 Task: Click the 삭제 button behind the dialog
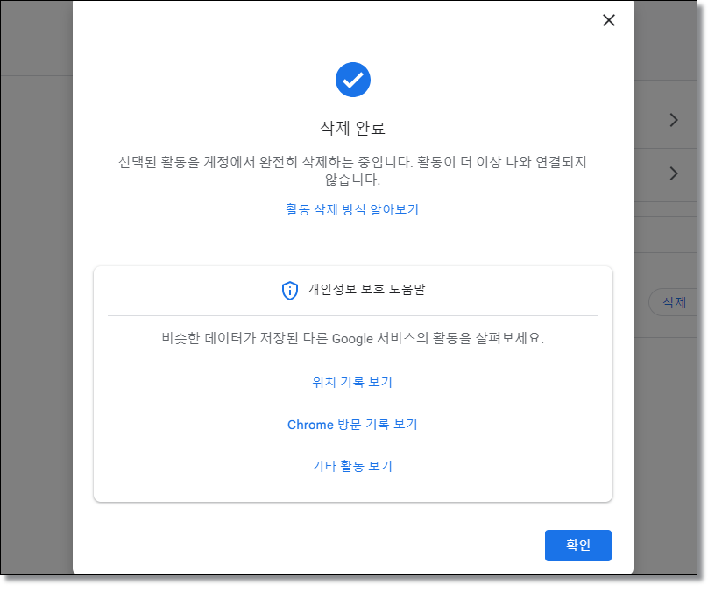[673, 301]
